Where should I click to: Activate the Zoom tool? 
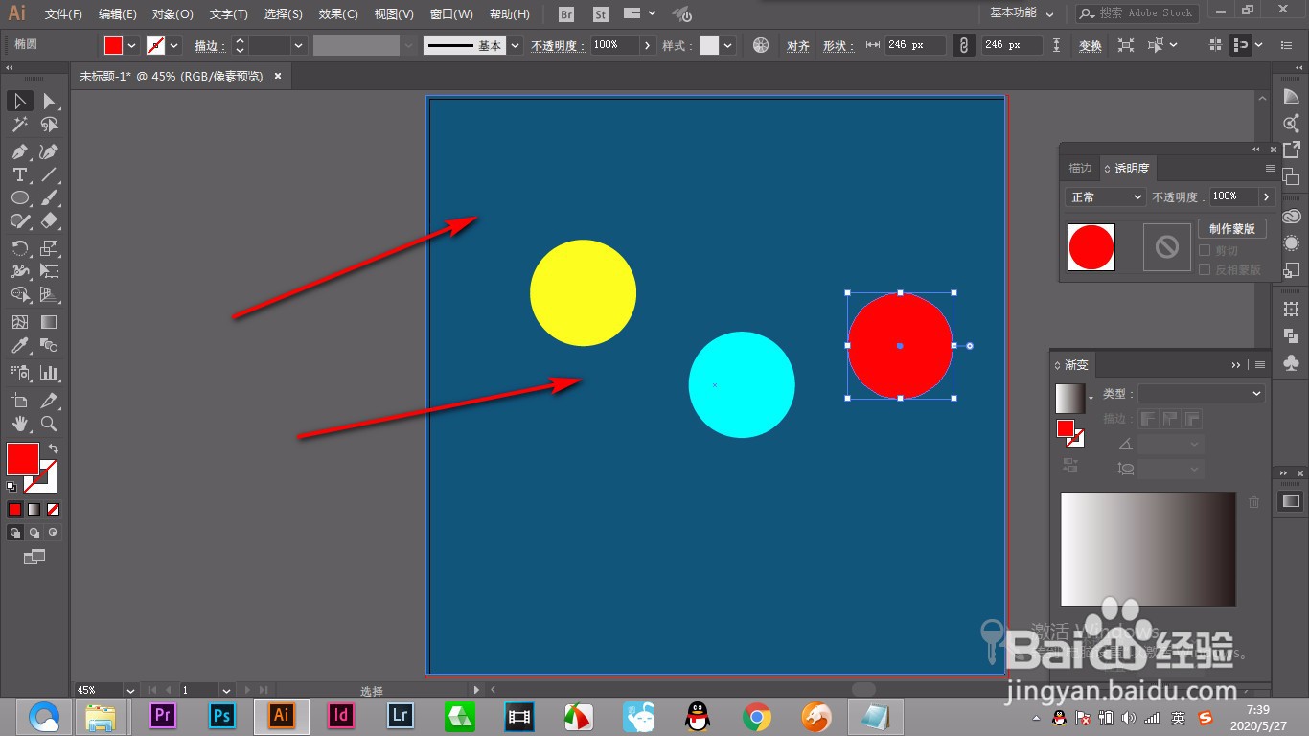pyautogui.click(x=49, y=423)
